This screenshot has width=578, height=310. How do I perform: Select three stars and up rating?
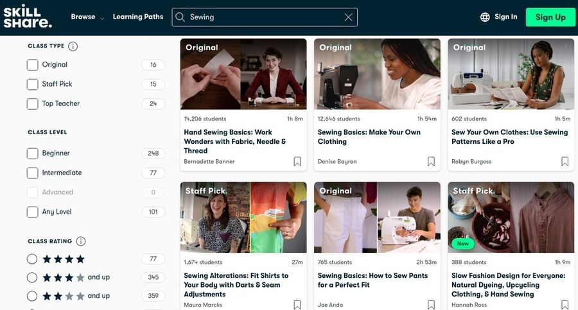coord(32,277)
